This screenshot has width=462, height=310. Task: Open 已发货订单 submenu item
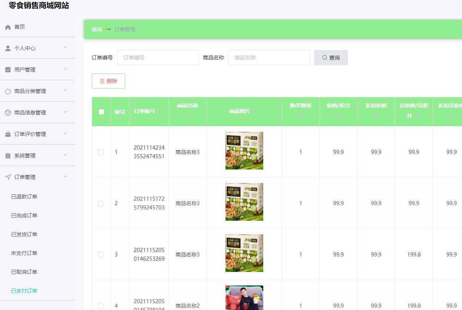coord(24,234)
